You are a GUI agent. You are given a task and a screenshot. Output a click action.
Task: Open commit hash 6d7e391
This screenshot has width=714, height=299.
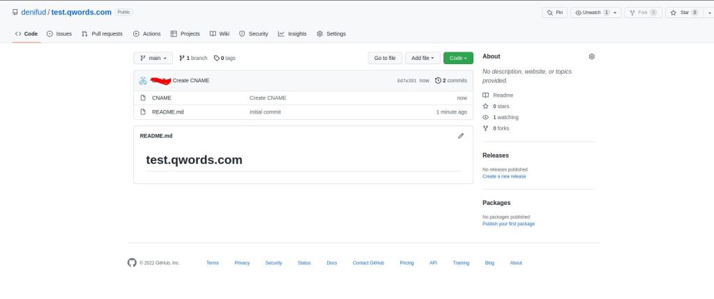(407, 81)
